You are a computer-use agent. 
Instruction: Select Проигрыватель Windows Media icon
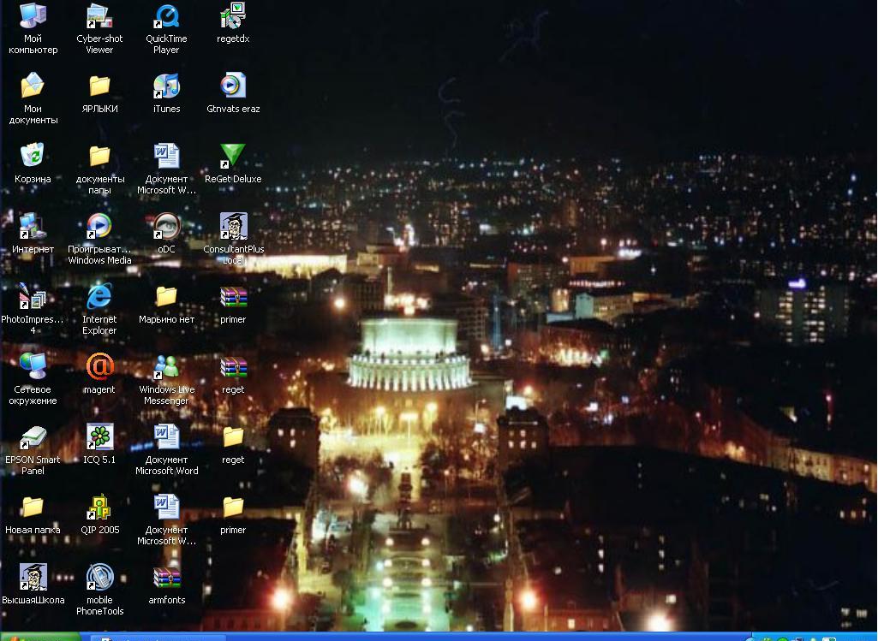(99, 227)
